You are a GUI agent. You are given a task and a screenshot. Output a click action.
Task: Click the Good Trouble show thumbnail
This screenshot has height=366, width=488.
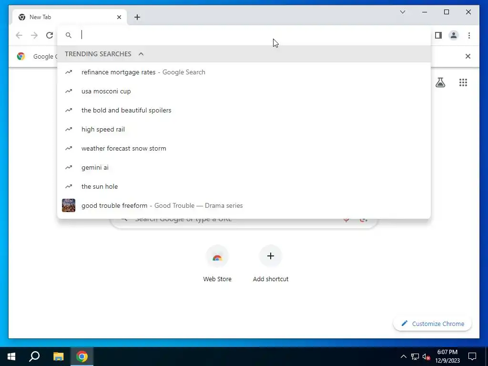click(69, 205)
